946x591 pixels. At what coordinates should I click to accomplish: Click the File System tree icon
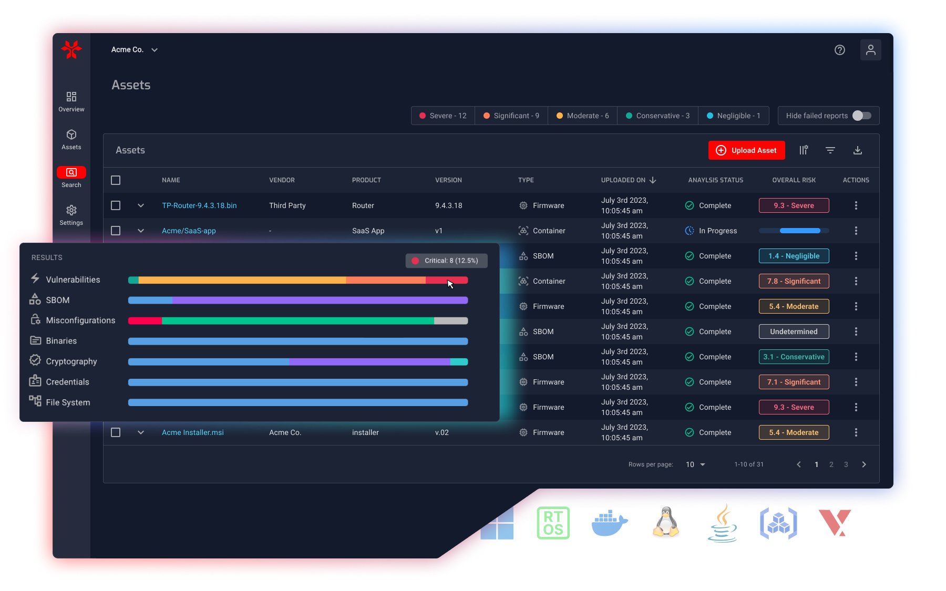35,401
